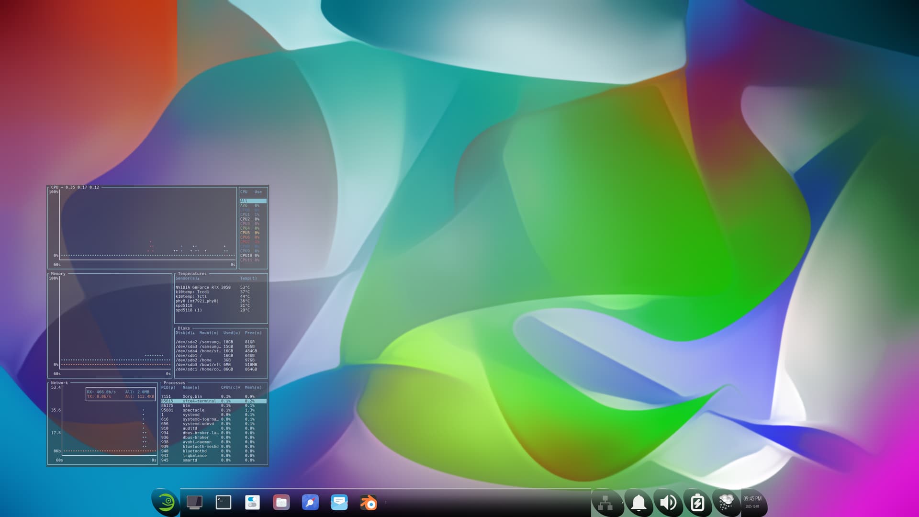Launch Blender from the taskbar

(x=369, y=503)
